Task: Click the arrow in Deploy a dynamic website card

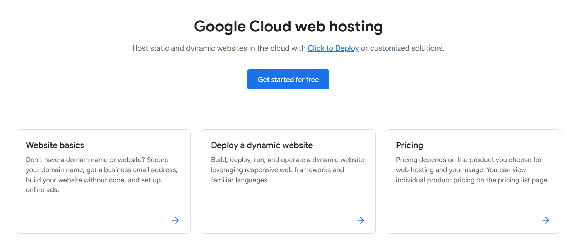Action: click(360, 220)
